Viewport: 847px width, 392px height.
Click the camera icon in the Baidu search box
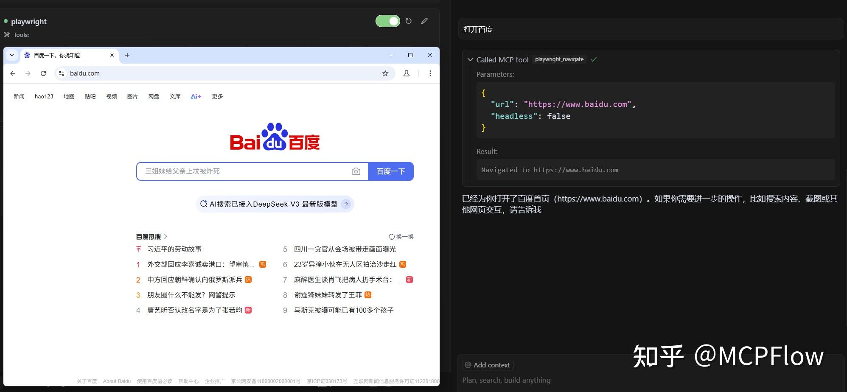356,171
